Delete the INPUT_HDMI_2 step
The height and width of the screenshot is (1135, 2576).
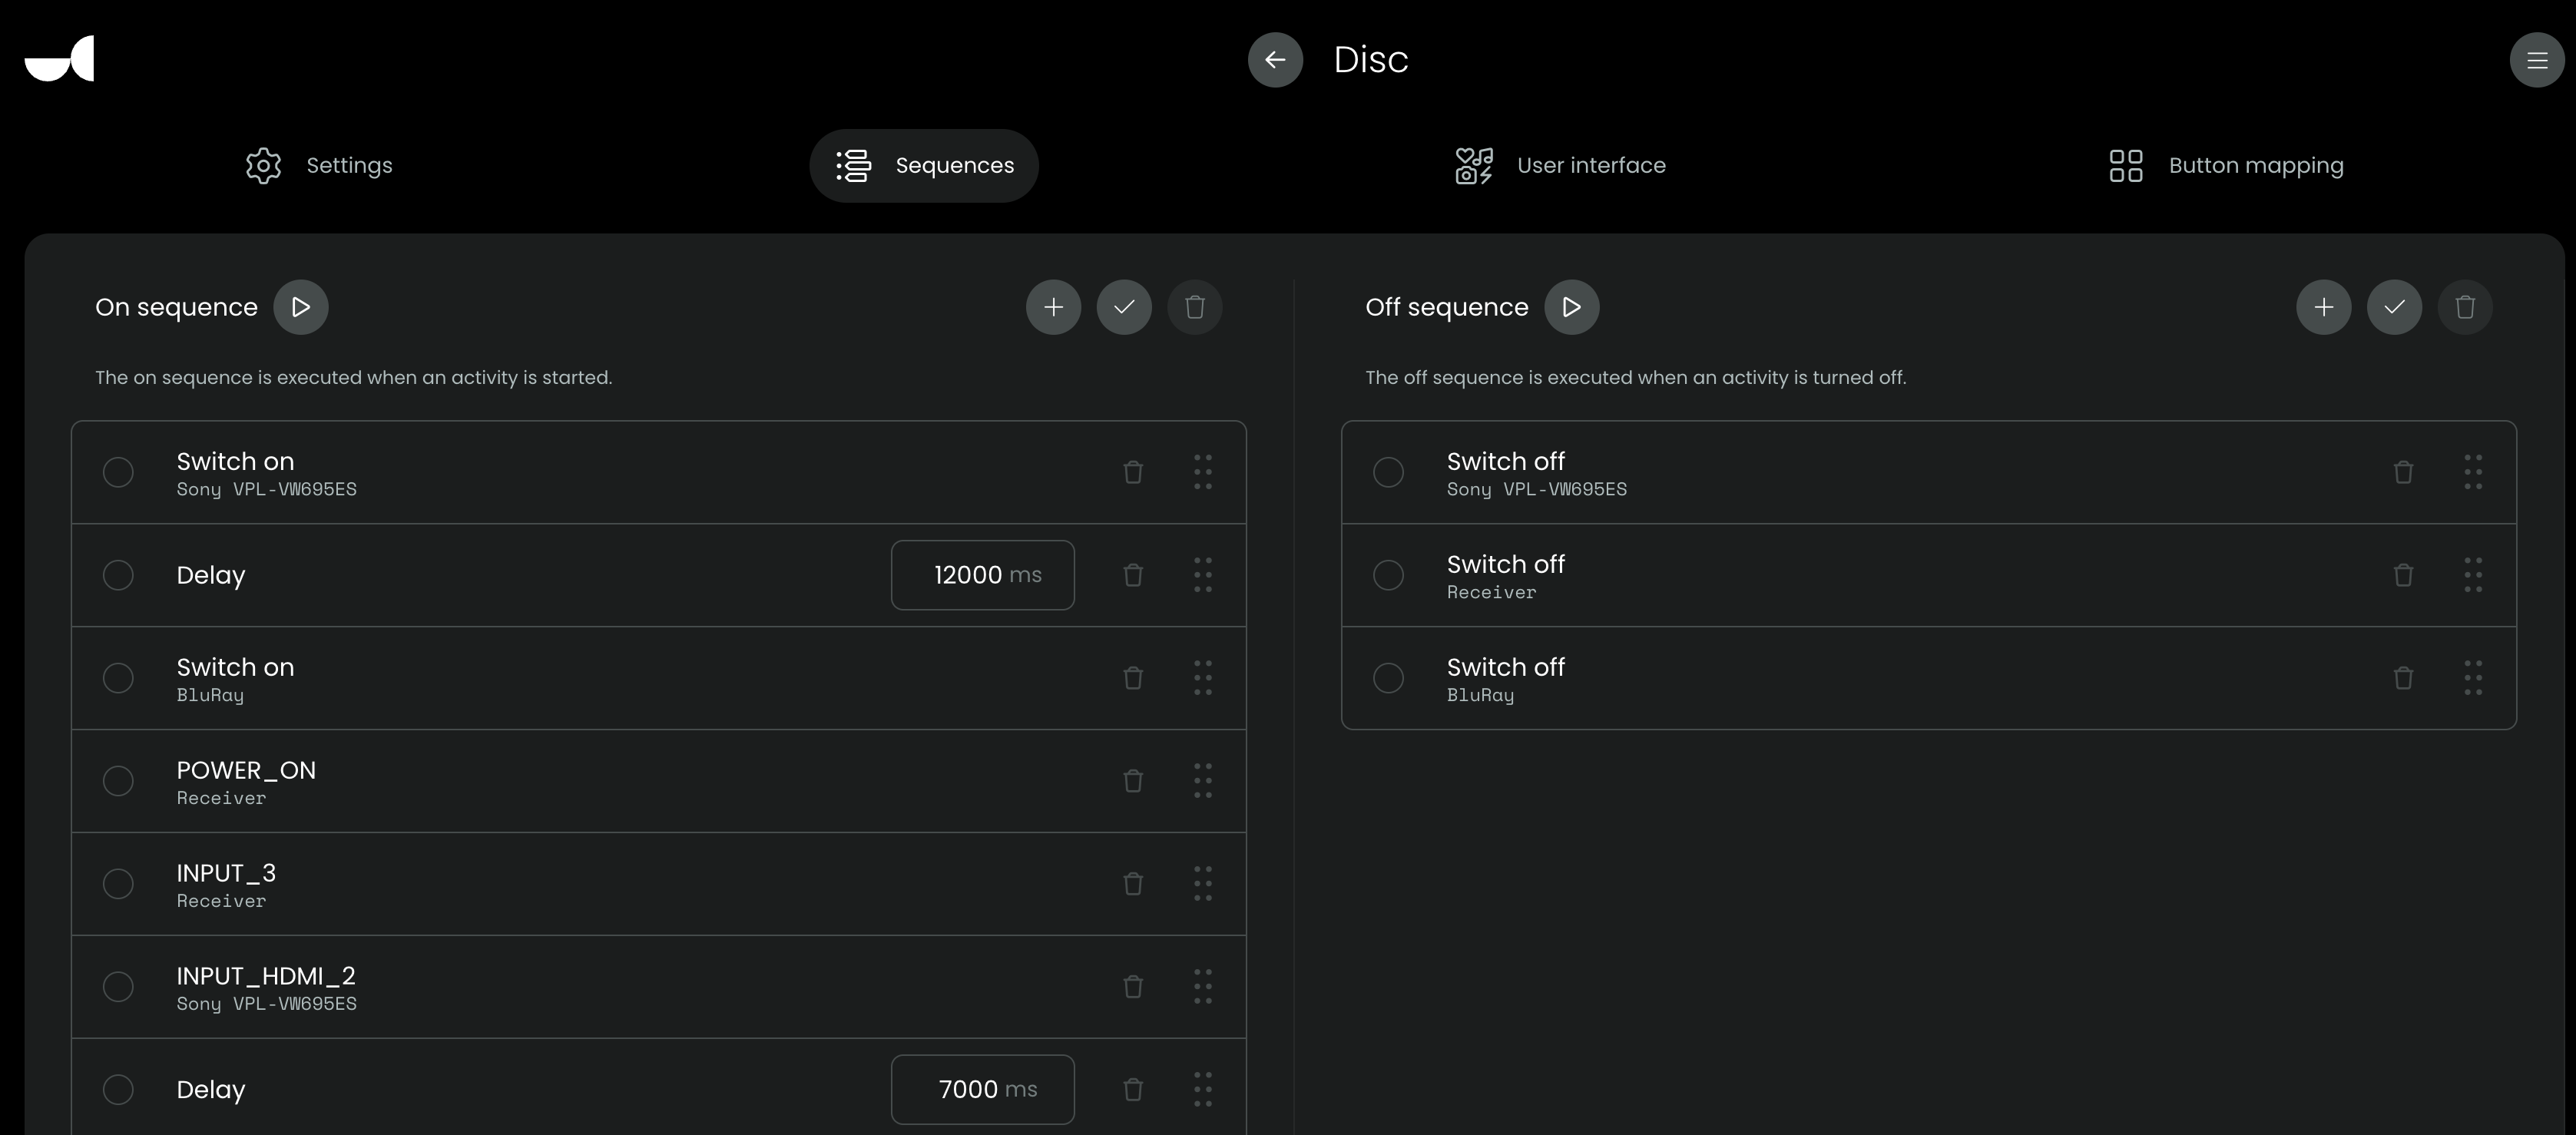1133,987
